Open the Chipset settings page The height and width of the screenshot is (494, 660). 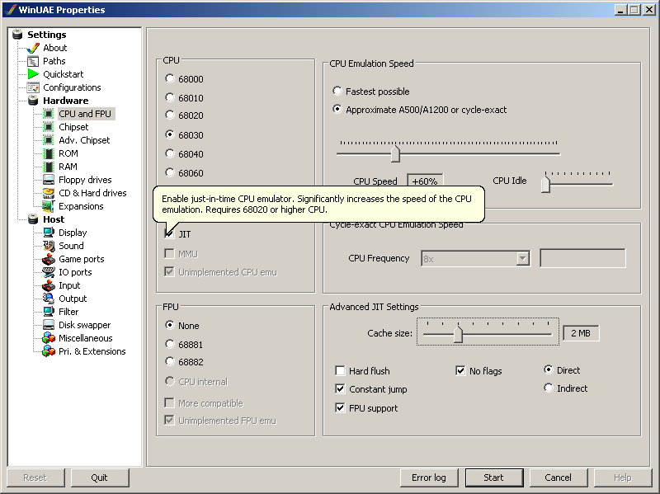tap(73, 127)
